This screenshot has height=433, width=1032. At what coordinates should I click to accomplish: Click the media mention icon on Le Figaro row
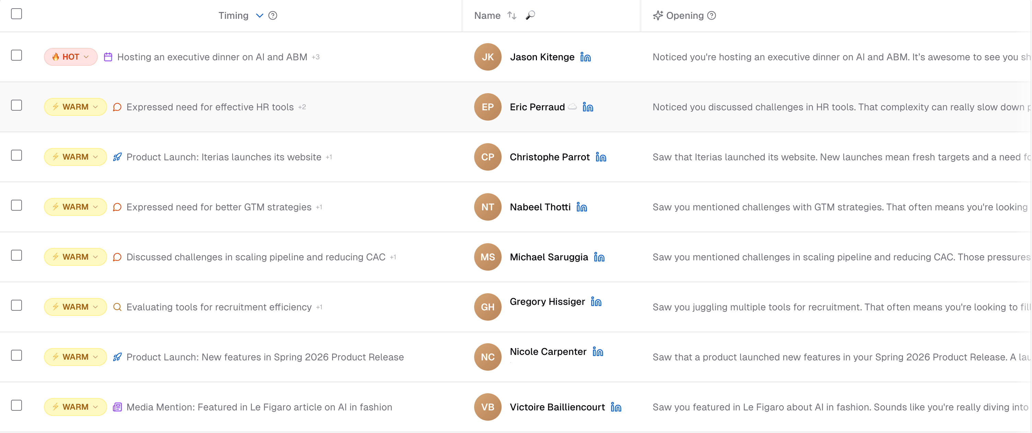tap(117, 407)
